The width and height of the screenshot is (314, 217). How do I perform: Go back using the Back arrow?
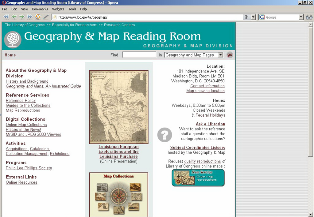pyautogui.click(x=14, y=17)
